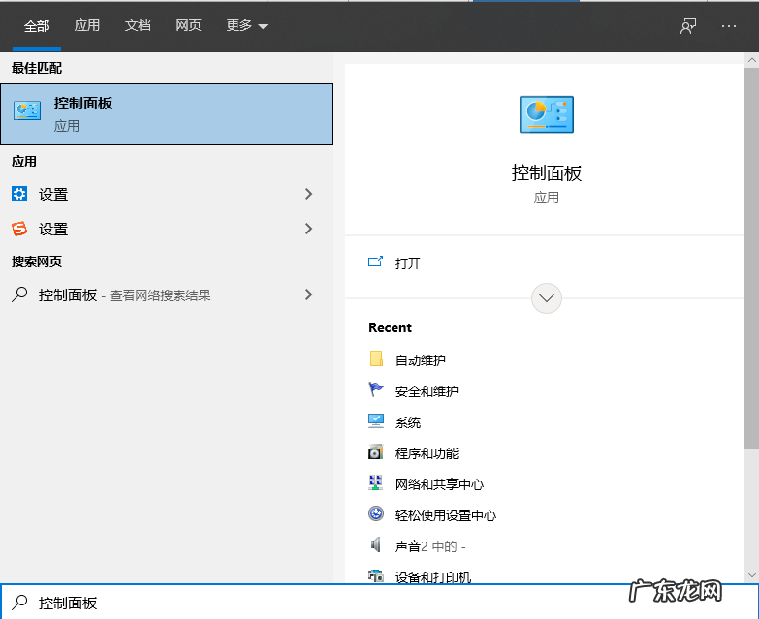Switch to the 全部 tab
759x619 pixels.
click(x=37, y=26)
